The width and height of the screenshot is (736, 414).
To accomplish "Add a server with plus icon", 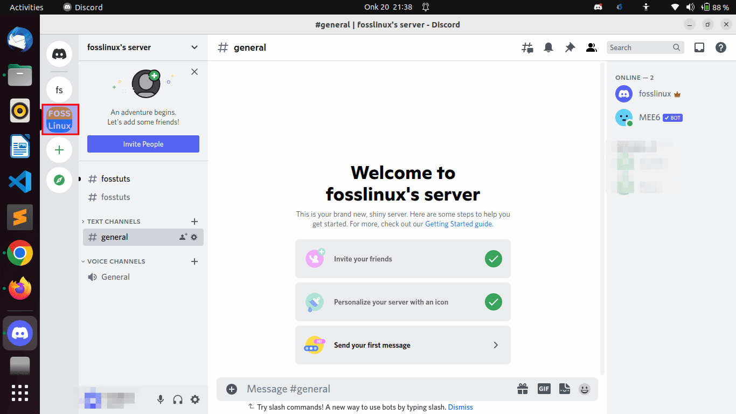I will tap(59, 150).
